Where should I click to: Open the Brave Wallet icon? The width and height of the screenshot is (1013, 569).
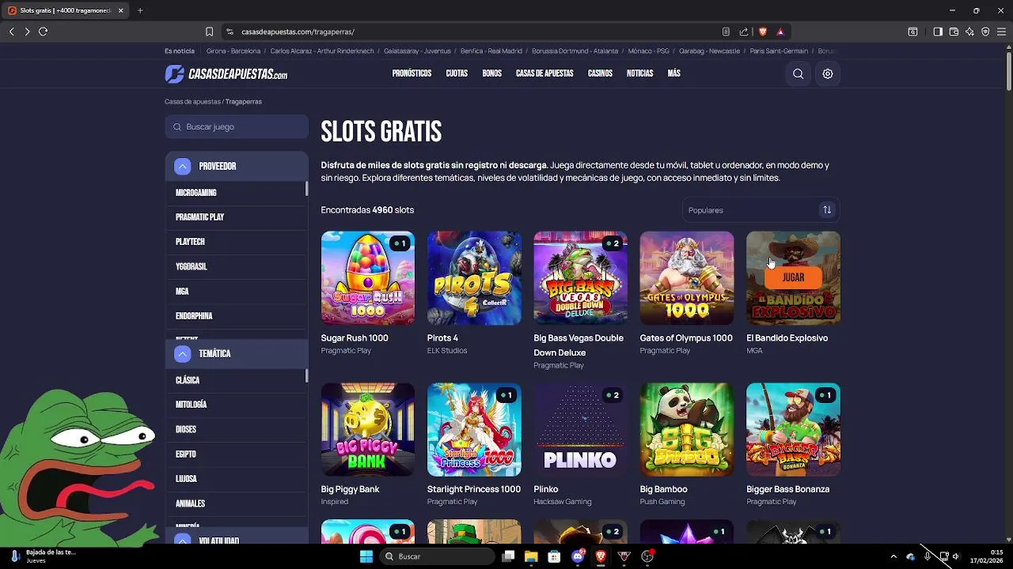coord(954,32)
